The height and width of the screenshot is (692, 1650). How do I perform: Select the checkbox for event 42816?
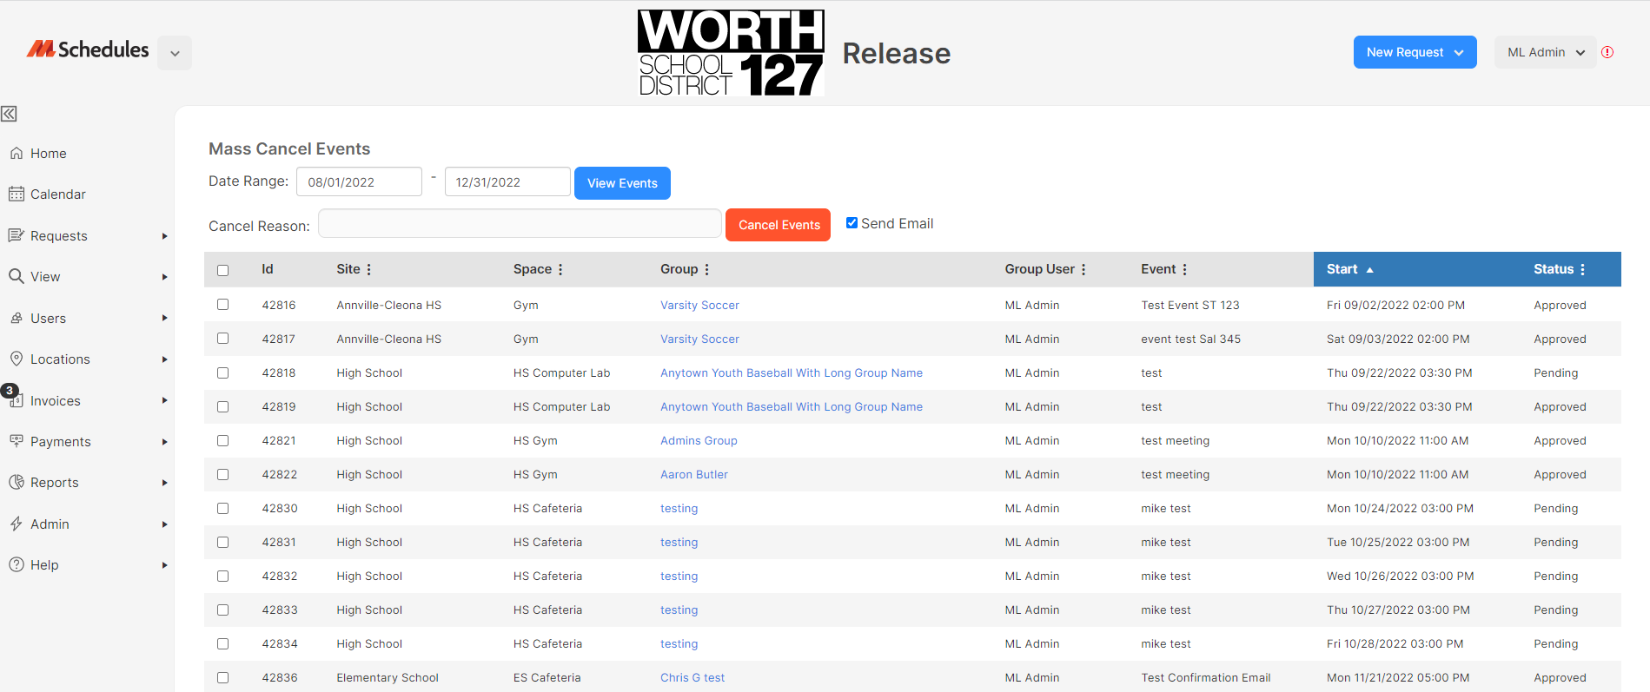223,305
